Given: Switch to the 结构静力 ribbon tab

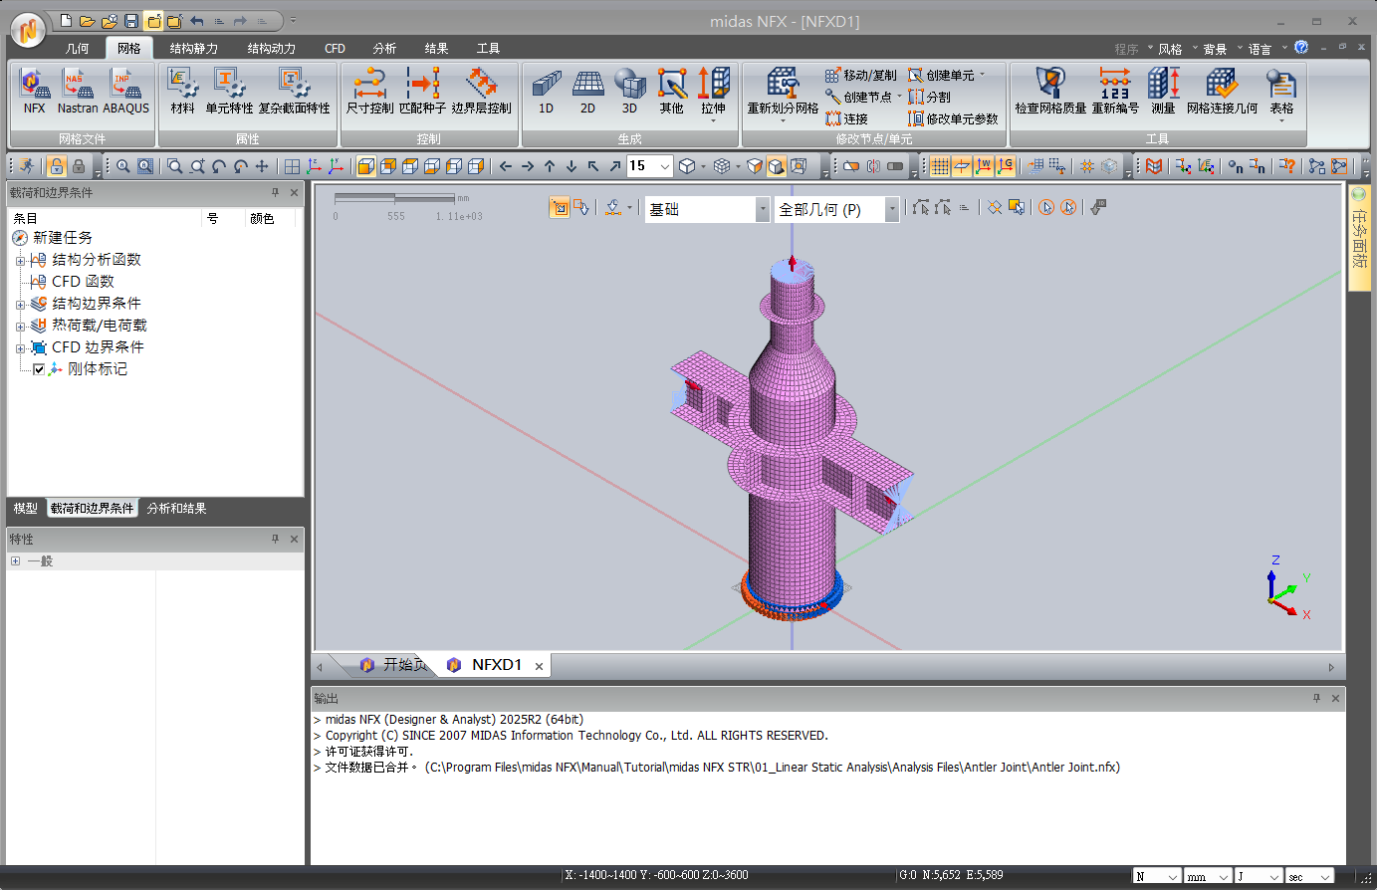Looking at the screenshot, I should (194, 48).
